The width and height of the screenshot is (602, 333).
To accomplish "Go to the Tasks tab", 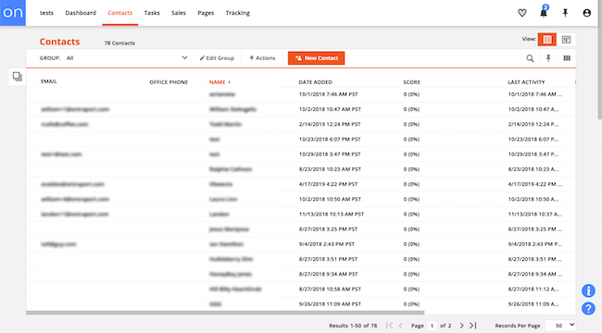I will click(x=152, y=13).
